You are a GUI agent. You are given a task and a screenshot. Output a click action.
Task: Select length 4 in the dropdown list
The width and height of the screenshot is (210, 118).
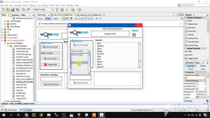[79, 63]
